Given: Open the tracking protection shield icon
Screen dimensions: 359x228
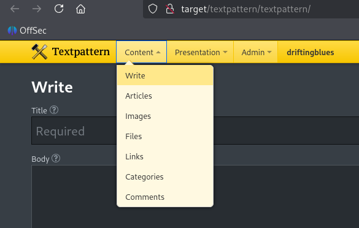Looking at the screenshot, I should 153,9.
